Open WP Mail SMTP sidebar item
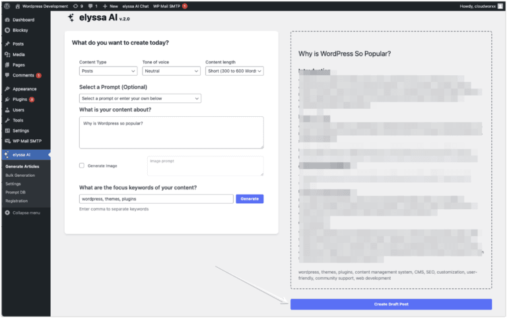 tap(26, 141)
